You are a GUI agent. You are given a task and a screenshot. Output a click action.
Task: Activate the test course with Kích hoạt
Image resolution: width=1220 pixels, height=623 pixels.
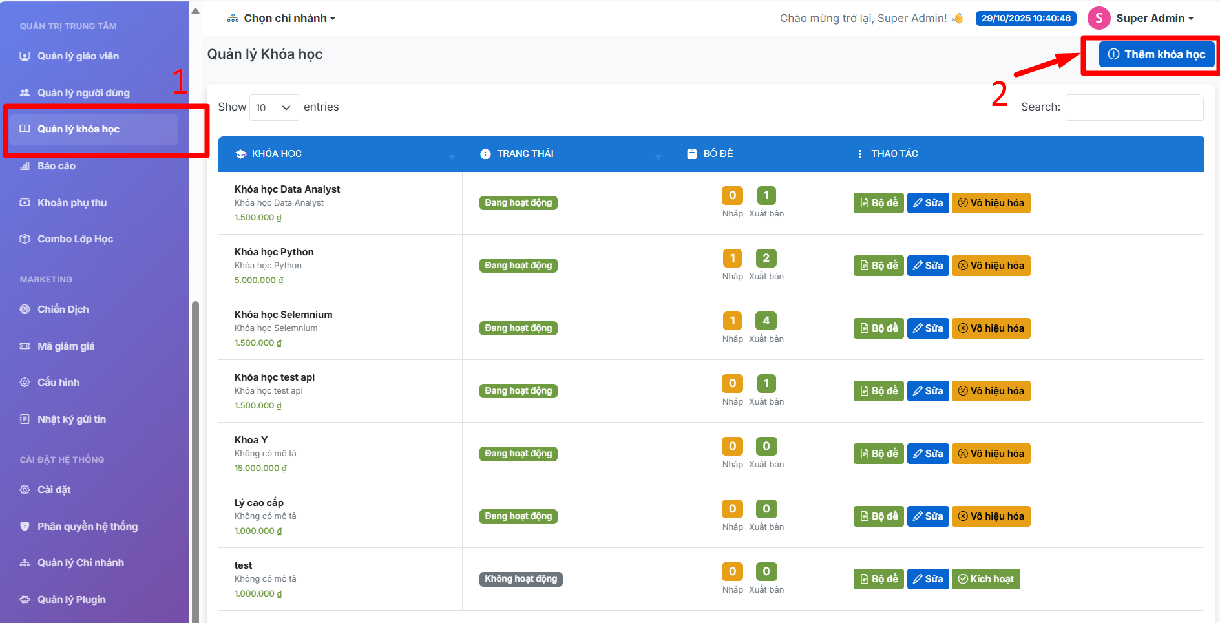click(985, 579)
